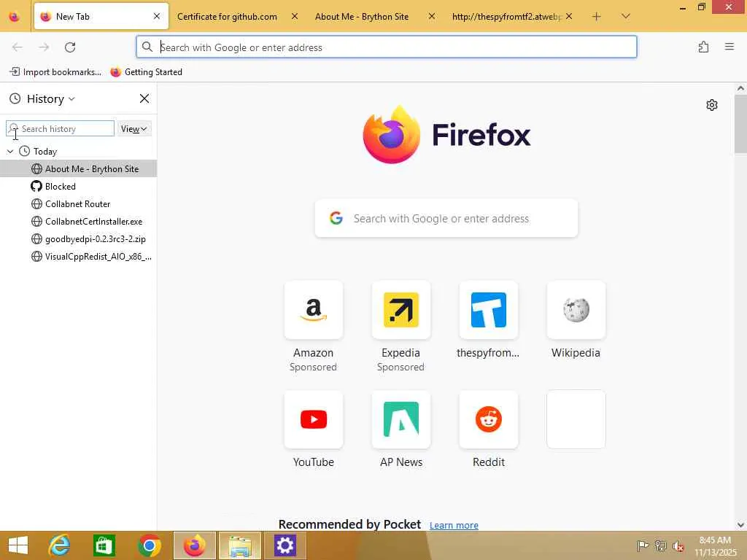Open the Blocked history entry
Image resolution: width=747 pixels, height=560 pixels.
pyautogui.click(x=79, y=186)
